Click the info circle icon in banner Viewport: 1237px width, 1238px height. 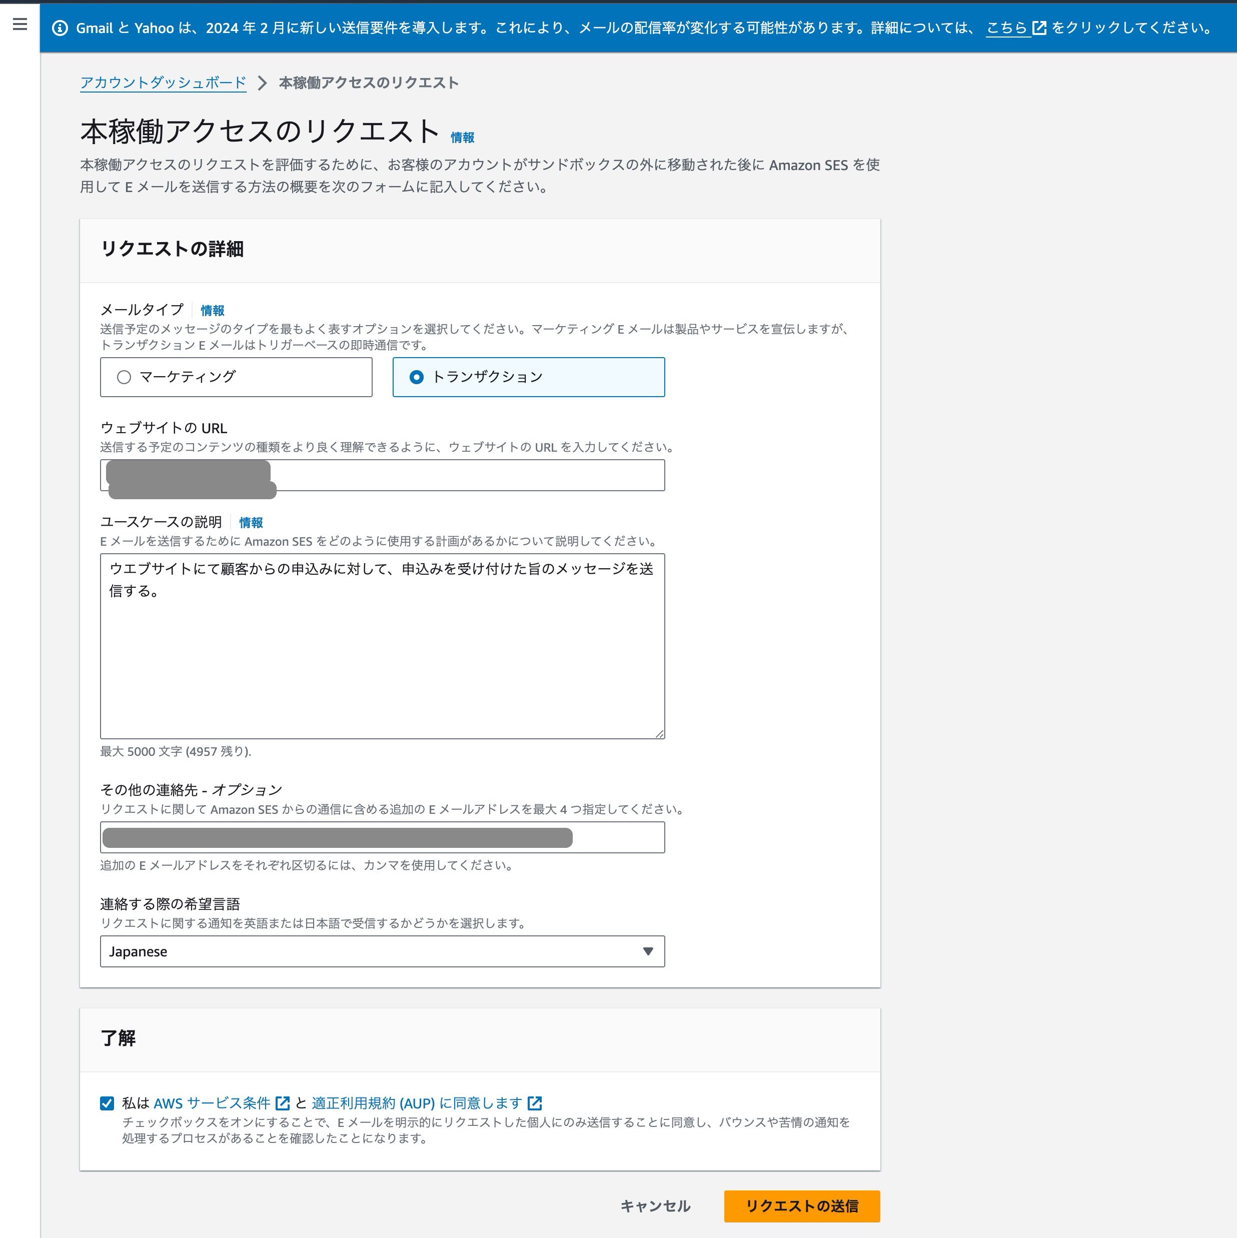click(60, 28)
